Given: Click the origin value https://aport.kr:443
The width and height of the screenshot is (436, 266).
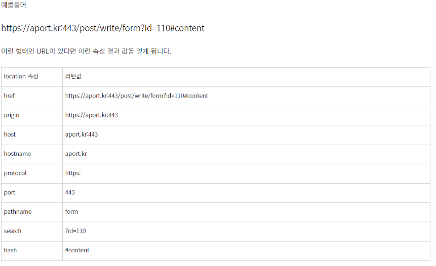Looking at the screenshot, I should pos(92,115).
